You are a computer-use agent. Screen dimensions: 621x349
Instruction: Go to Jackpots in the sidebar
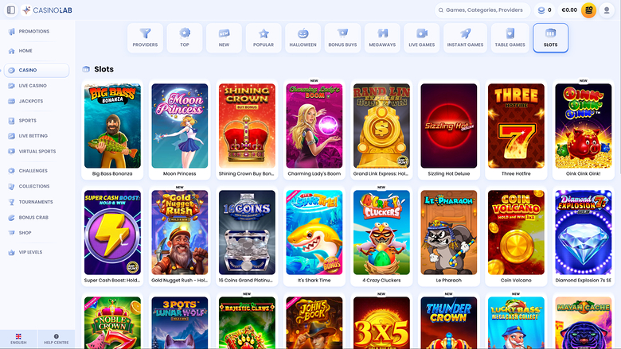click(x=31, y=101)
